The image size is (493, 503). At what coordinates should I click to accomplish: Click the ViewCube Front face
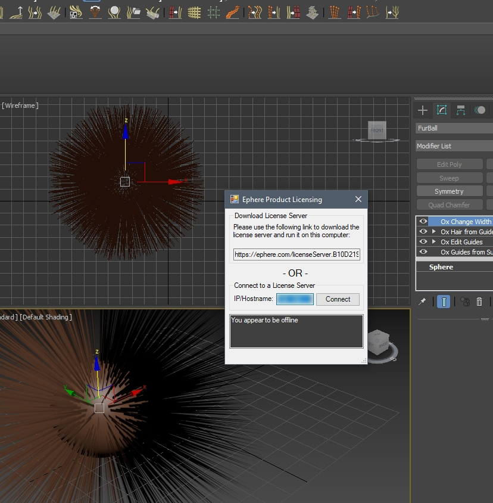point(377,130)
